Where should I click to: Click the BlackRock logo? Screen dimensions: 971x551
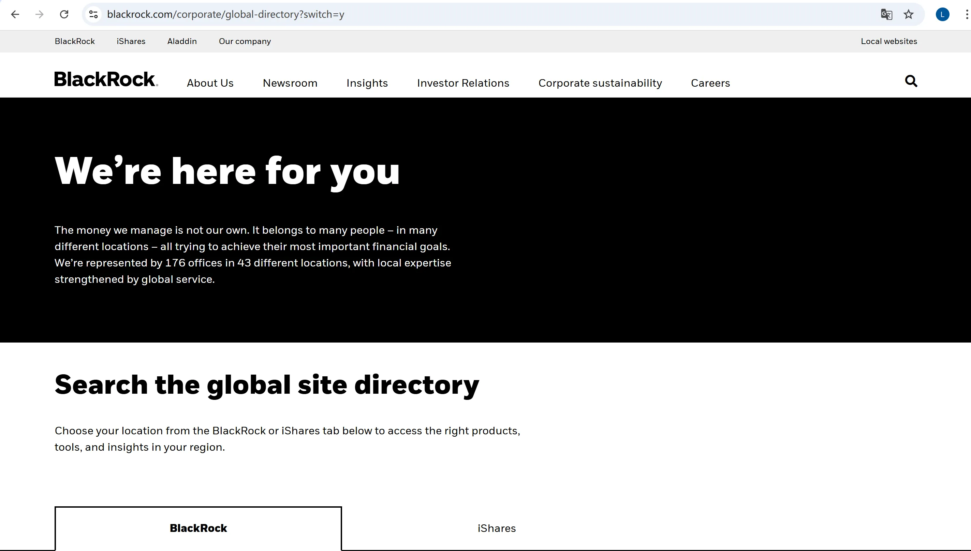pyautogui.click(x=106, y=79)
